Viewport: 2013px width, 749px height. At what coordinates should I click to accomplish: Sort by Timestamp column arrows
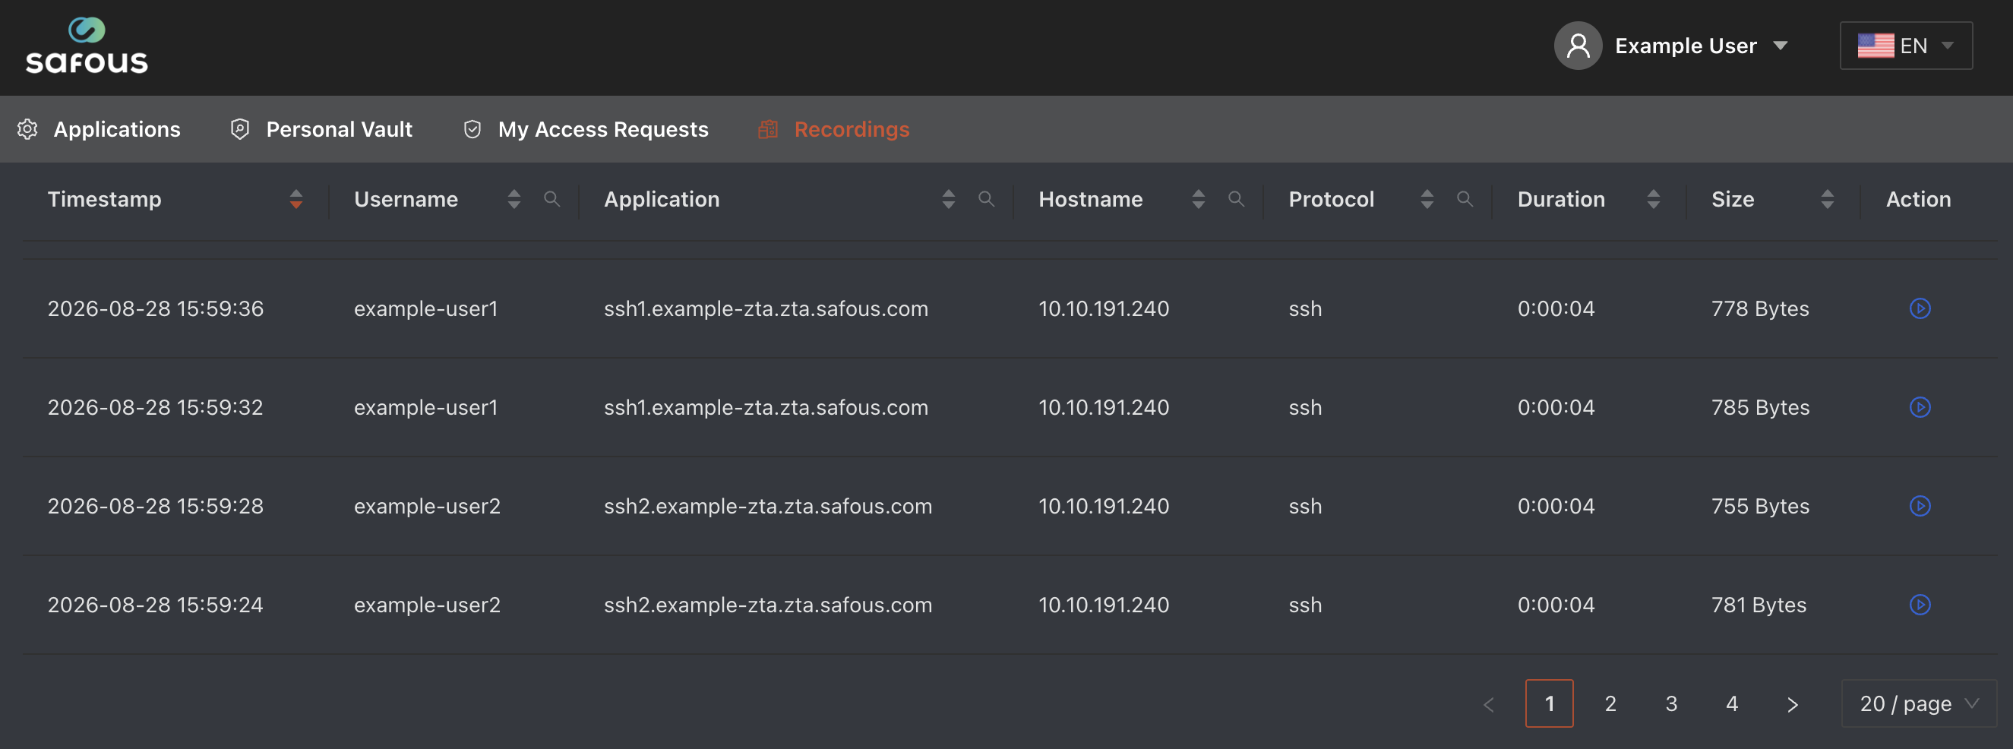click(295, 198)
